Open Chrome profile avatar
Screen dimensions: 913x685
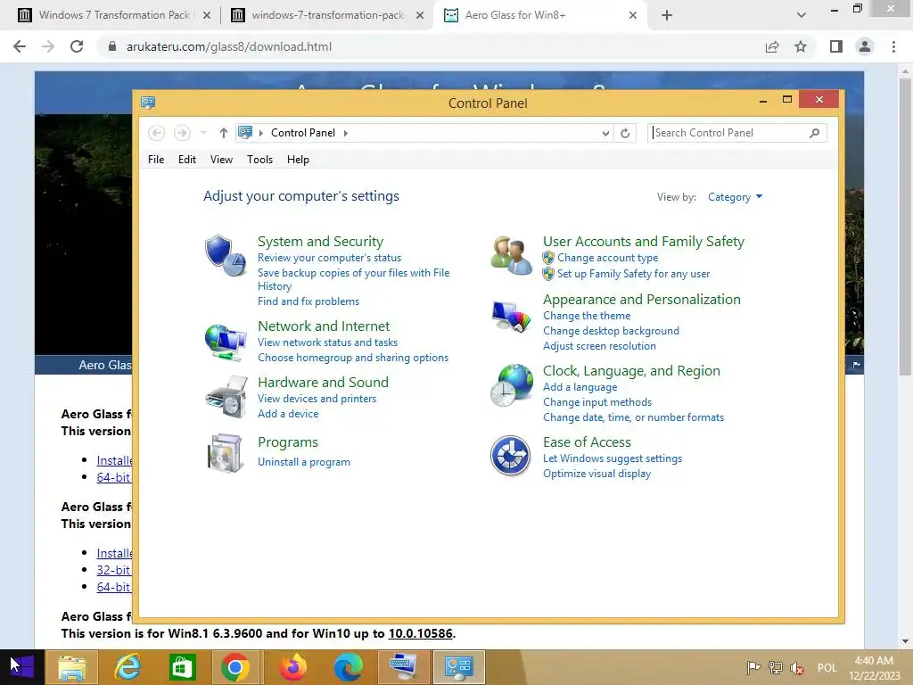tap(865, 46)
